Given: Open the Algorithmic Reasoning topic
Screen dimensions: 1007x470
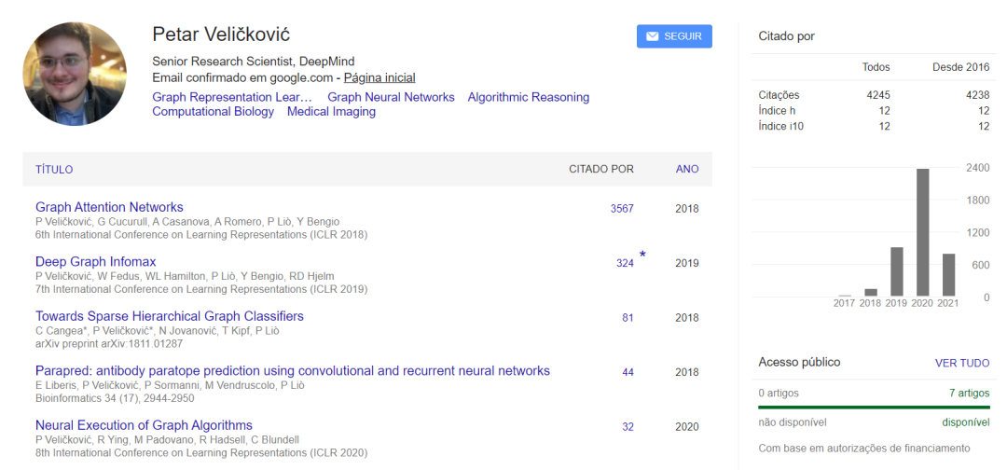Looking at the screenshot, I should tap(529, 97).
